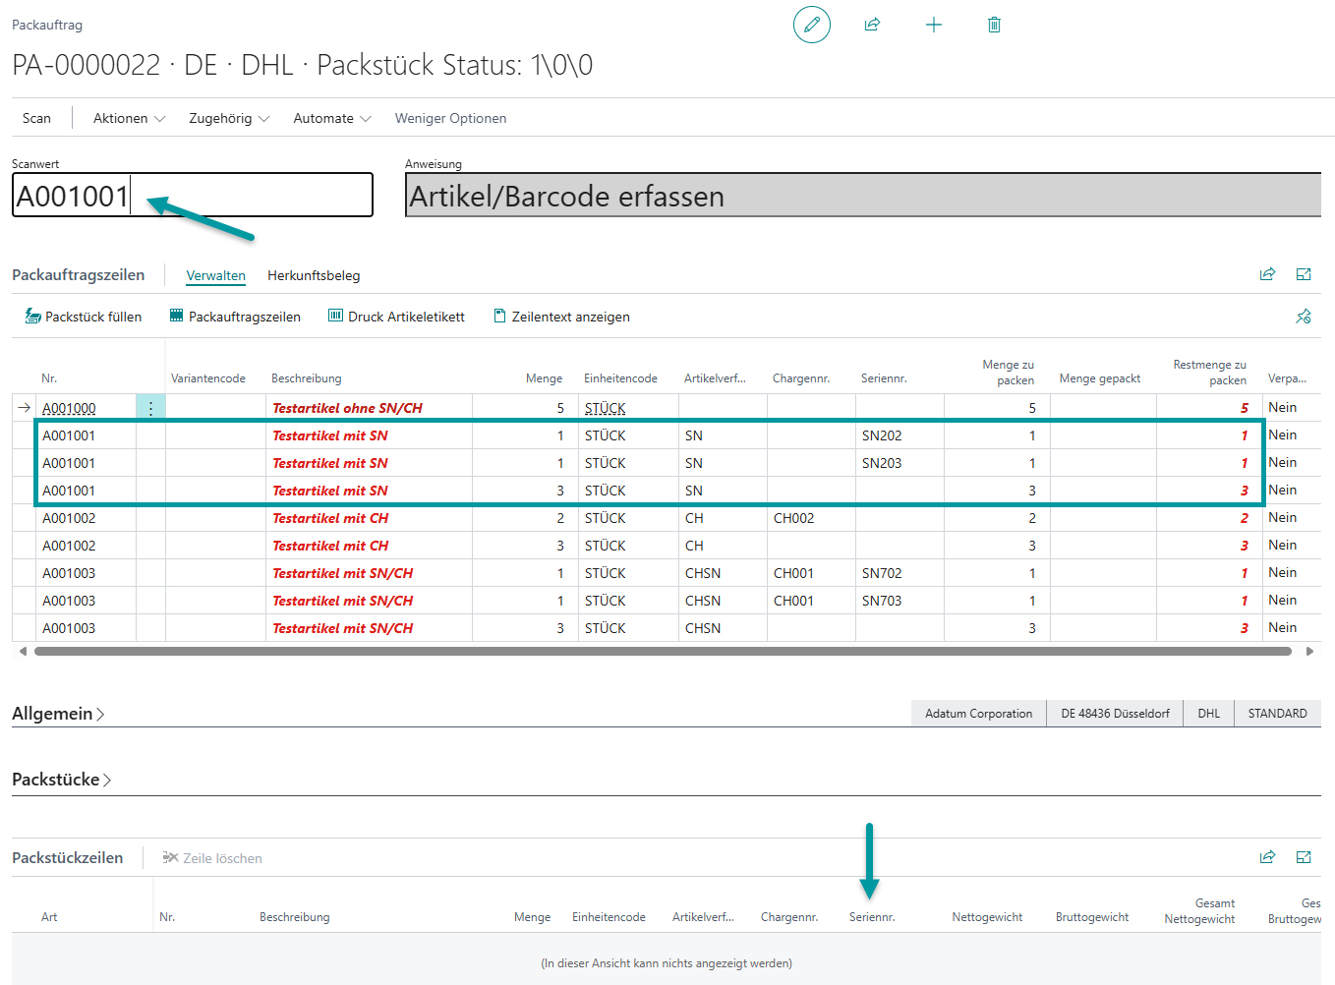This screenshot has width=1335, height=985.
Task: Click the plus icon to create new
Action: [934, 25]
